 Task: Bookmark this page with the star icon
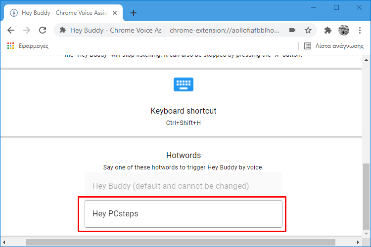[308, 30]
